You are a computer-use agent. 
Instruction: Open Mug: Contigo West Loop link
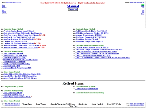pos(20,78)
